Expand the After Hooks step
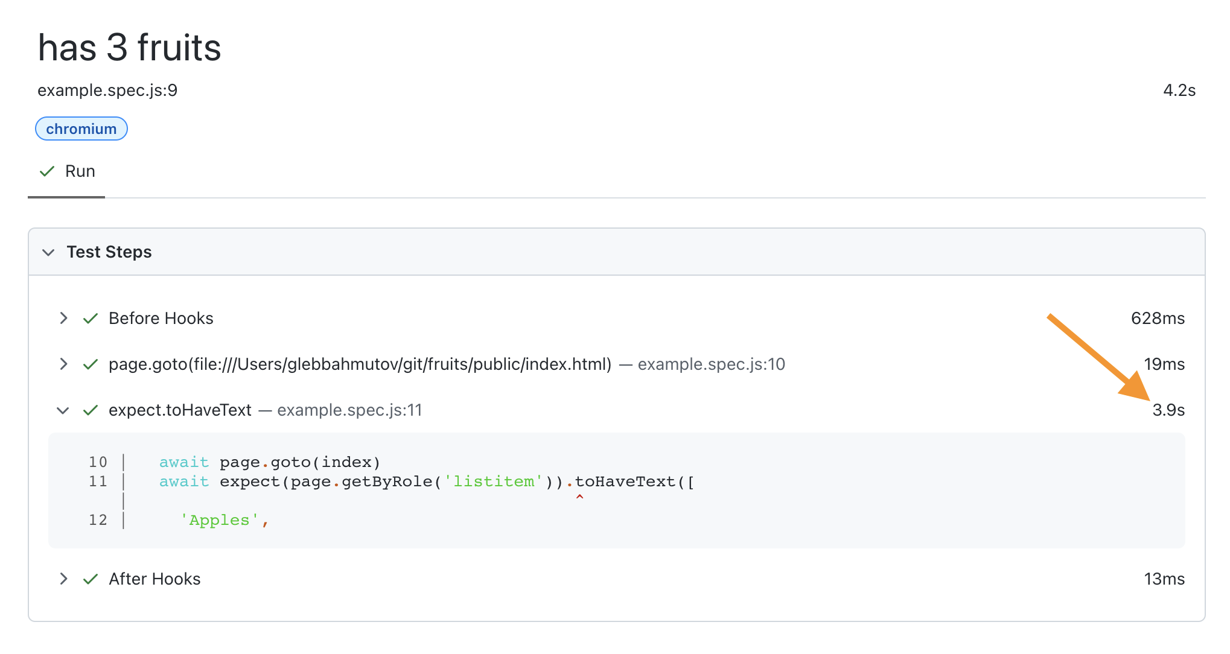This screenshot has height=654, width=1230. (63, 579)
